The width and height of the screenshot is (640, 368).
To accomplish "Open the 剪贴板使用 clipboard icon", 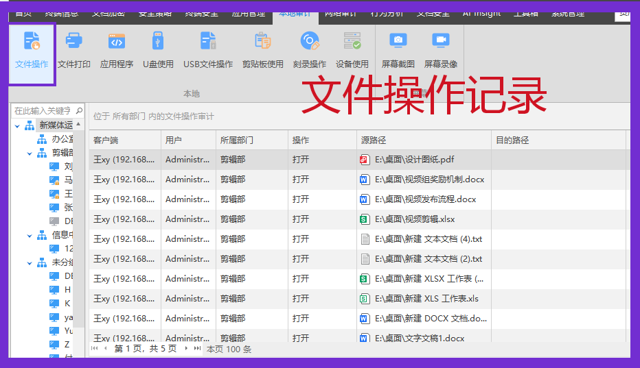I will [263, 40].
